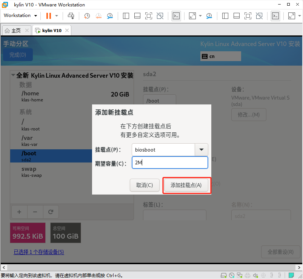Click the 取消(C) cancel button
Viewport: 303px width, 279px height.
click(x=145, y=185)
